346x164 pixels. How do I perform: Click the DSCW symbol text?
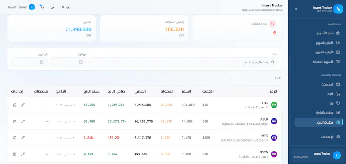[264, 152]
